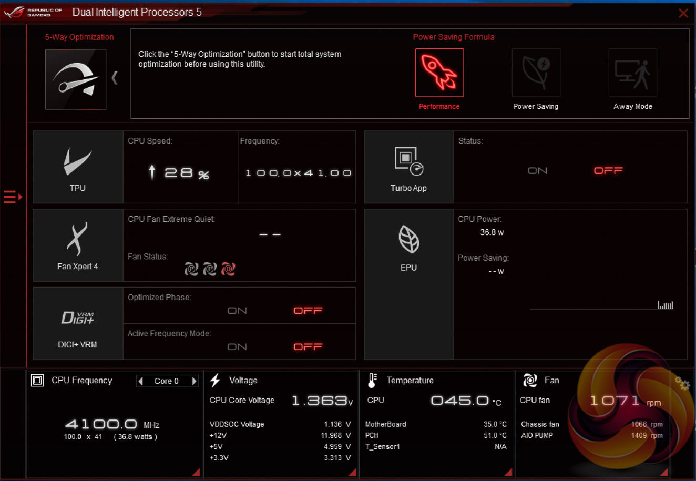Open the Fan Xpert 4 panel
The image size is (696, 481).
78,245
